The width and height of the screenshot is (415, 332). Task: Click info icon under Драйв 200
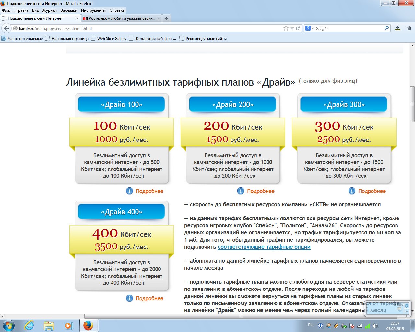[x=241, y=191]
